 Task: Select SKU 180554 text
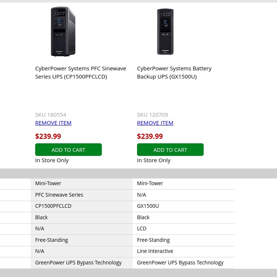[51, 115]
